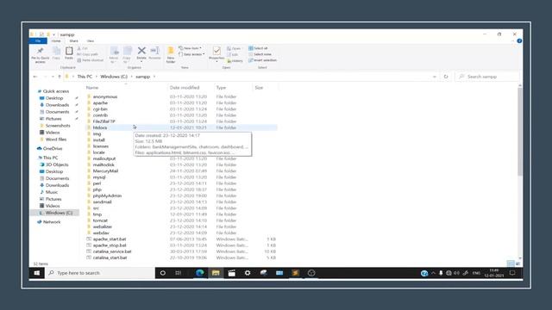Click Paste shortcut in the Clipboard group
Image resolution: width=552 pixels, height=310 pixels.
[90, 60]
